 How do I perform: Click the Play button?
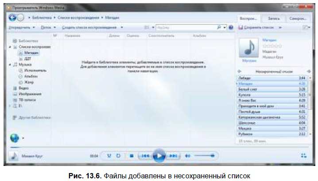pyautogui.click(x=159, y=156)
